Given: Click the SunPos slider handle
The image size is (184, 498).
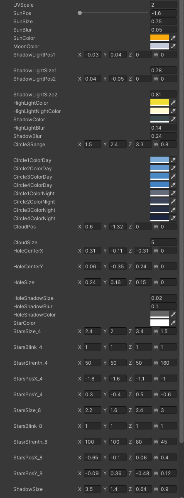Looking at the screenshot, I should pos(80,13).
